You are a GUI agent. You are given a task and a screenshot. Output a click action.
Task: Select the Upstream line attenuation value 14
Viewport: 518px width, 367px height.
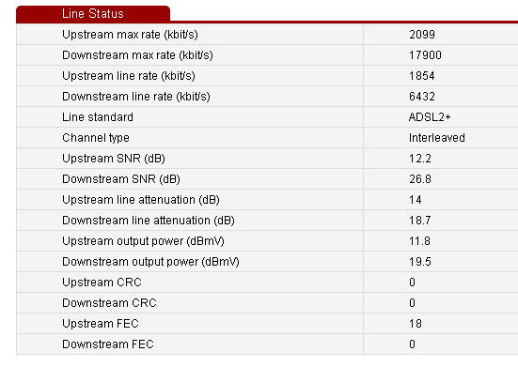(x=416, y=200)
